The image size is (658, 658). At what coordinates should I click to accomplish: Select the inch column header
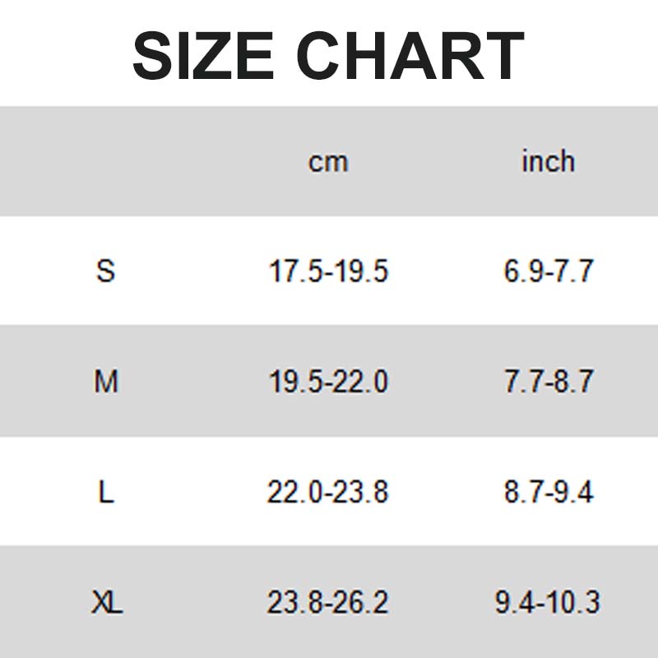[548, 161]
